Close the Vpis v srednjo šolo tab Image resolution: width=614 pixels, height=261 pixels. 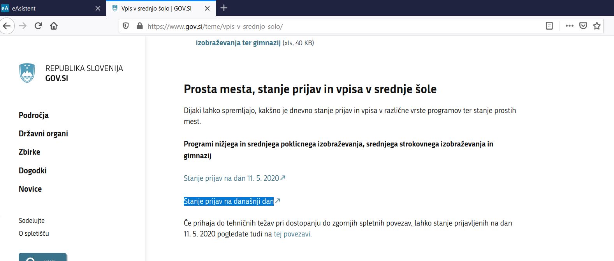pos(208,8)
